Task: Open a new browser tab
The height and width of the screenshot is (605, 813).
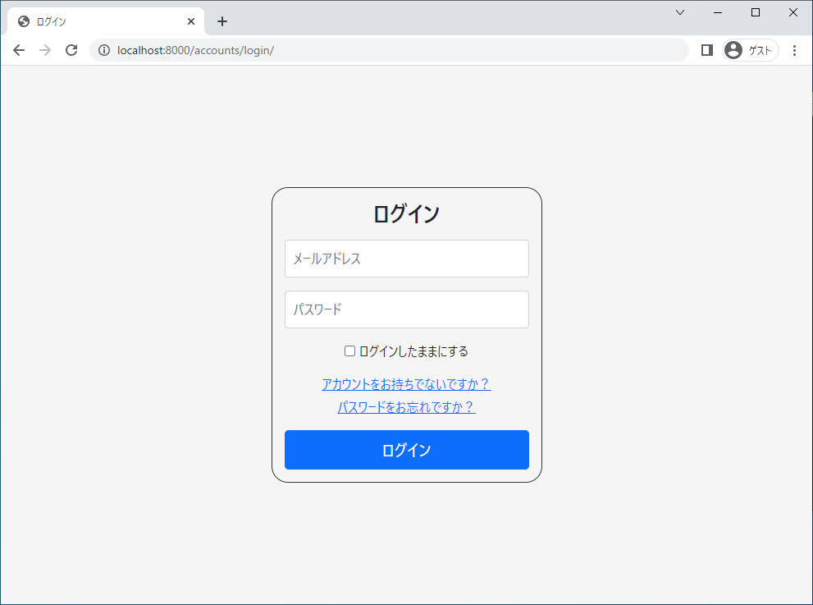Action: pos(222,21)
